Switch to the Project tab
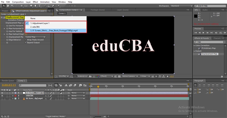Screen dimensions: 227x118 (5, 11)
